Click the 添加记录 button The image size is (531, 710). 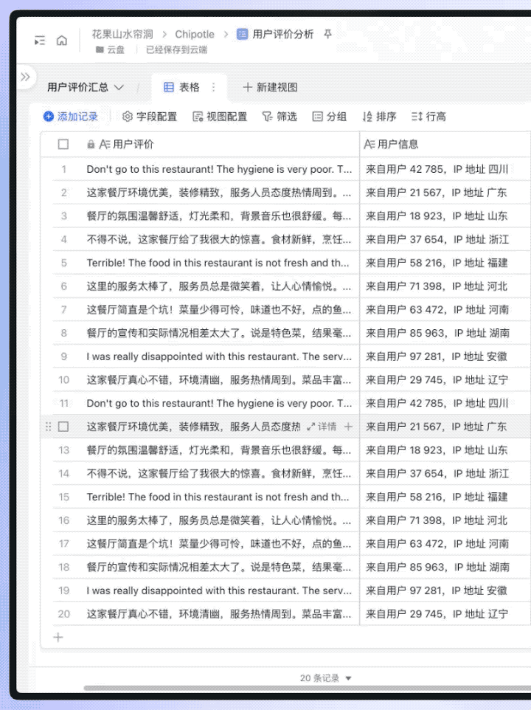point(71,117)
